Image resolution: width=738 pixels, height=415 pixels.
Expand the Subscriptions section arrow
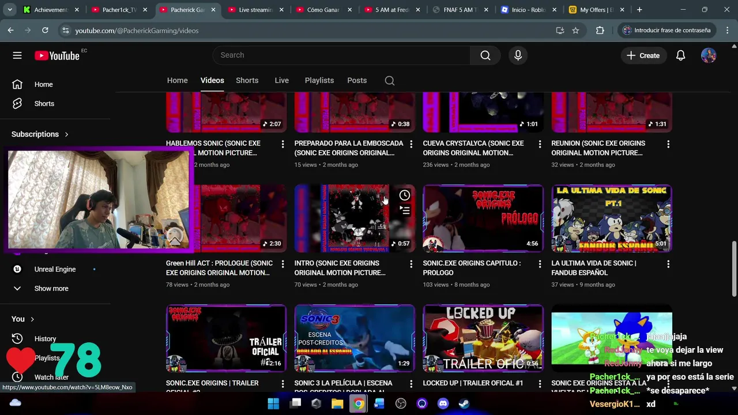pyautogui.click(x=66, y=134)
